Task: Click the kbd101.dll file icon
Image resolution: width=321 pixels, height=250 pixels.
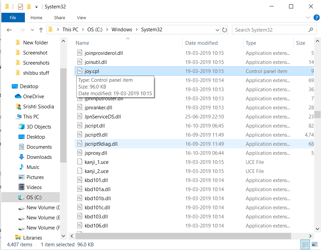Action: point(80,180)
